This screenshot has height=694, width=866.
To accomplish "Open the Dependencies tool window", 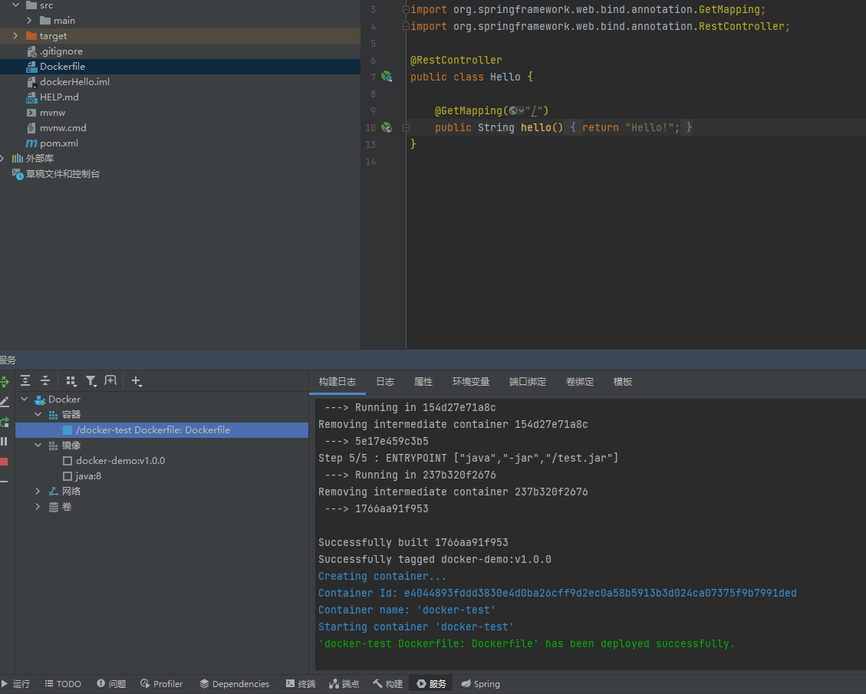I will 235,683.
